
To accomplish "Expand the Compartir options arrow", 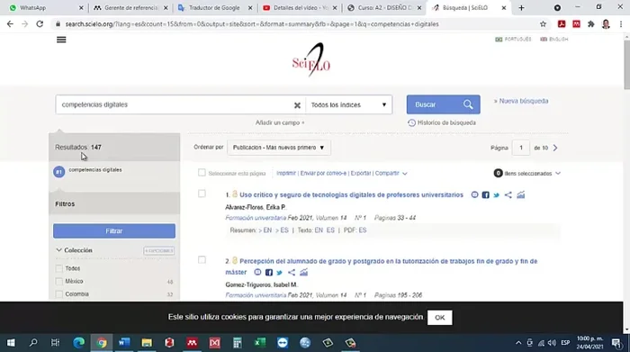I will coord(405,174).
